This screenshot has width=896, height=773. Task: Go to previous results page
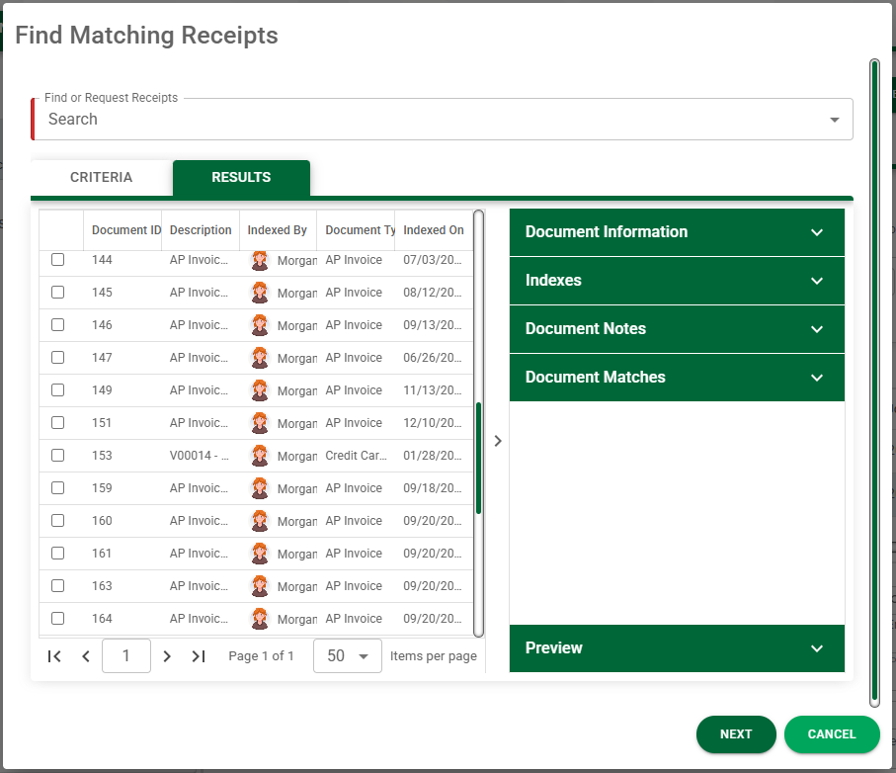click(86, 656)
